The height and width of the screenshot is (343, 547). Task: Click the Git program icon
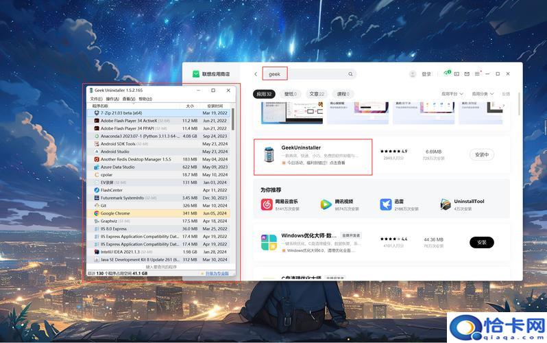pyautogui.click(x=97, y=205)
